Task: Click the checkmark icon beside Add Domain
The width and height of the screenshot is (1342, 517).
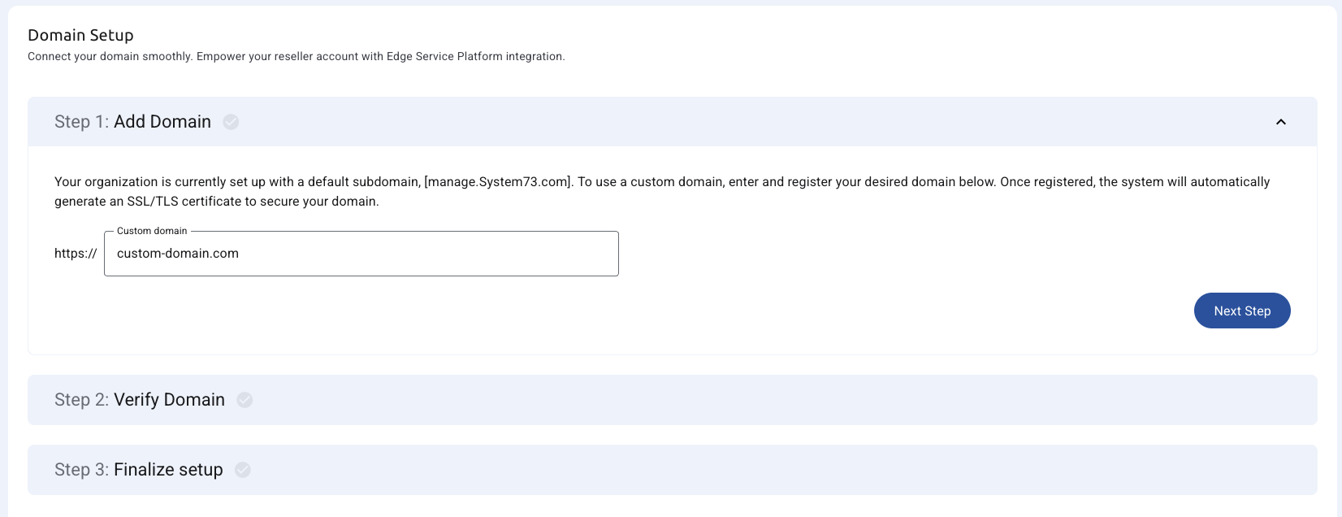Action: pyautogui.click(x=231, y=122)
